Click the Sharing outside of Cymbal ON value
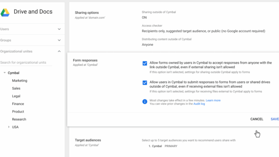The height and width of the screenshot is (157, 279). [144, 17]
